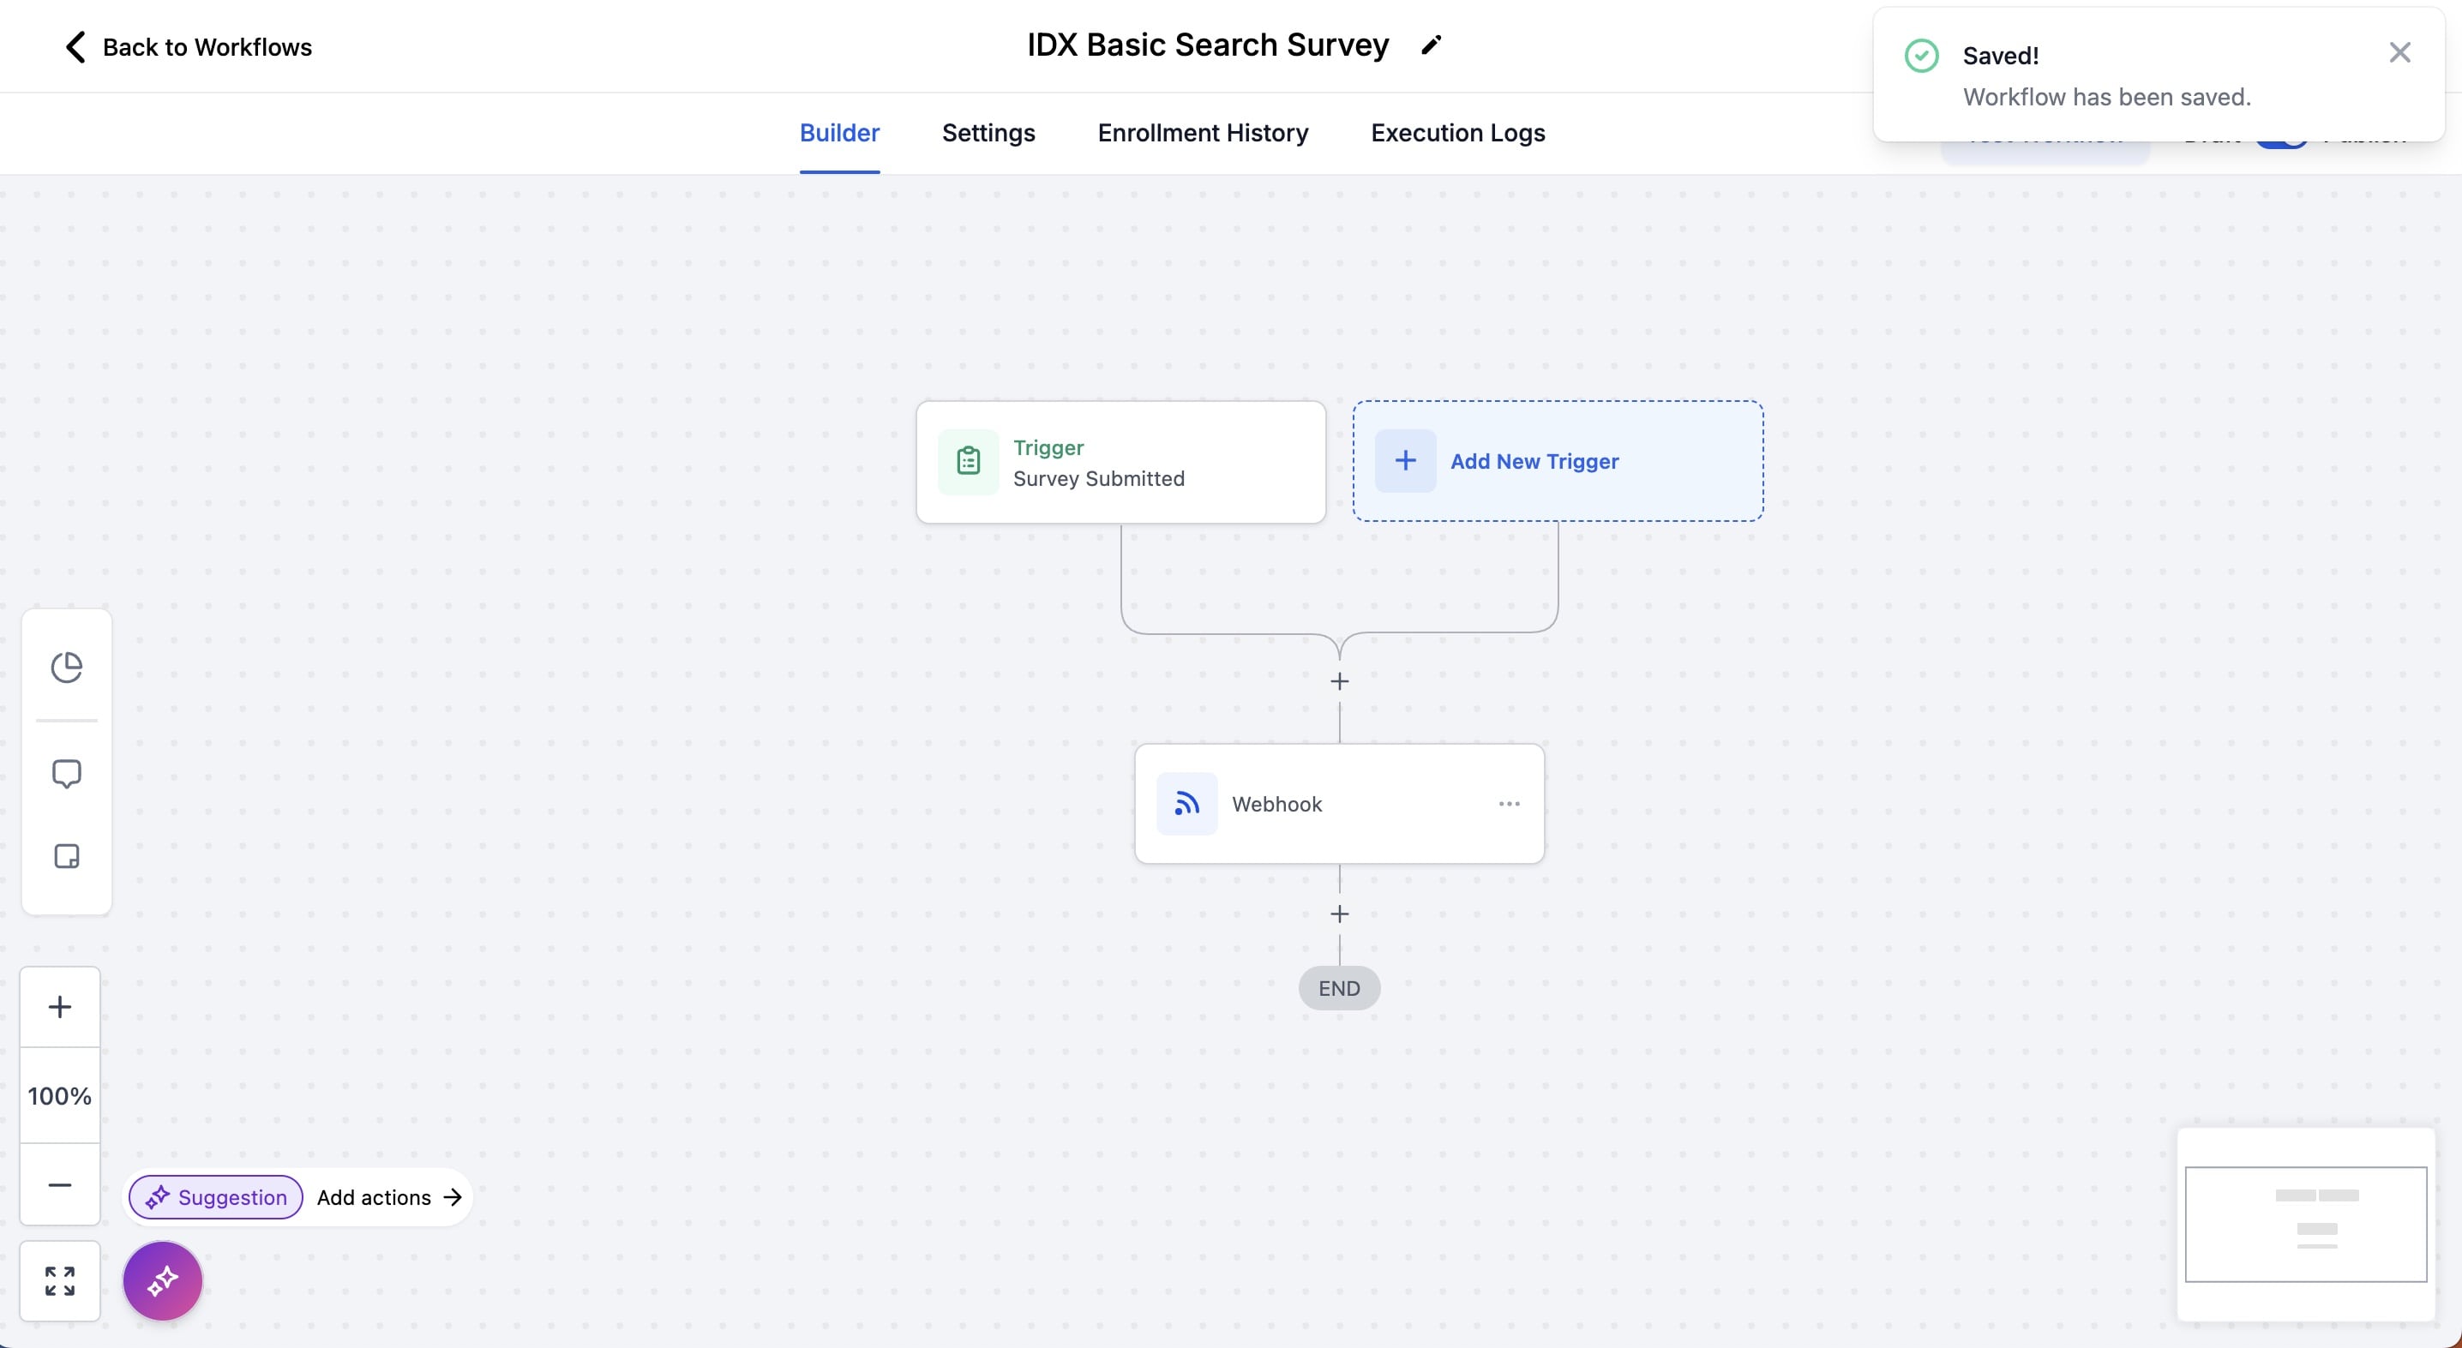
Task: Zoom in with the plus button
Action: coord(59,1007)
